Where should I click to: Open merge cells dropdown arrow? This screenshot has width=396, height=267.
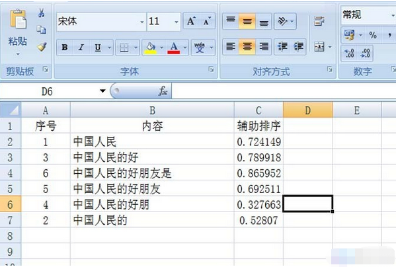coord(330,47)
